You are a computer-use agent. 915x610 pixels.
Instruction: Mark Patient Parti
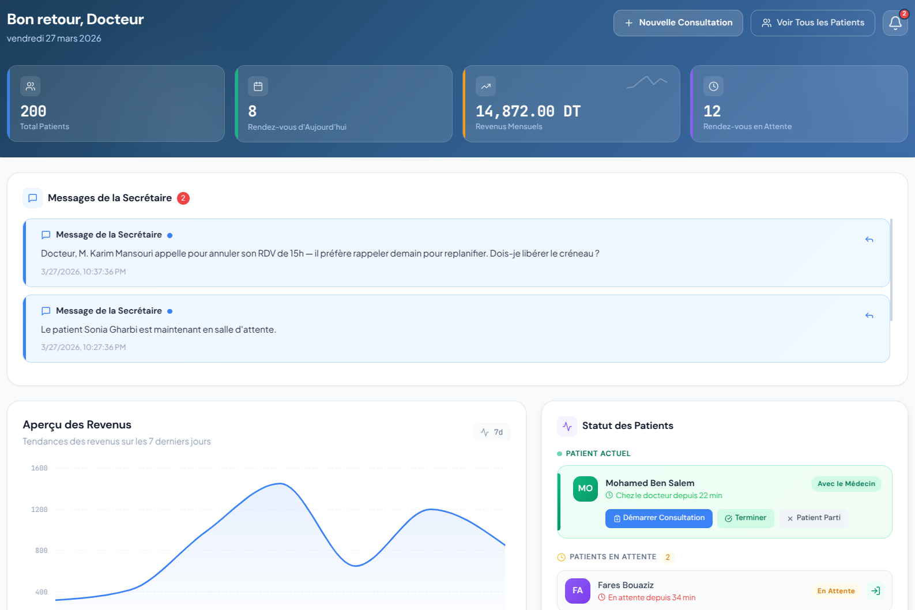[x=814, y=518]
